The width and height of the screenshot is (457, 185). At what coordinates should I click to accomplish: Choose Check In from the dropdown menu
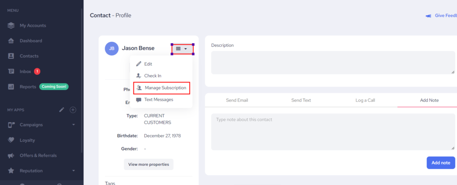(x=152, y=76)
